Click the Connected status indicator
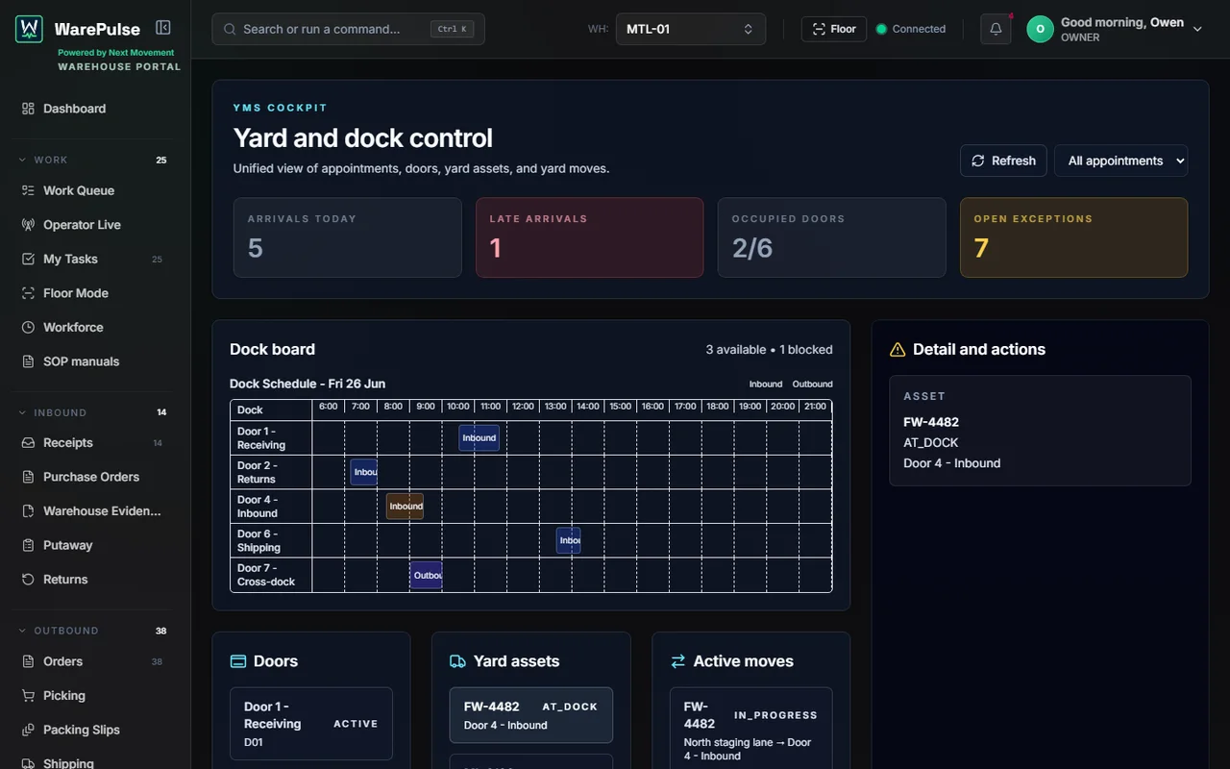 (x=911, y=29)
